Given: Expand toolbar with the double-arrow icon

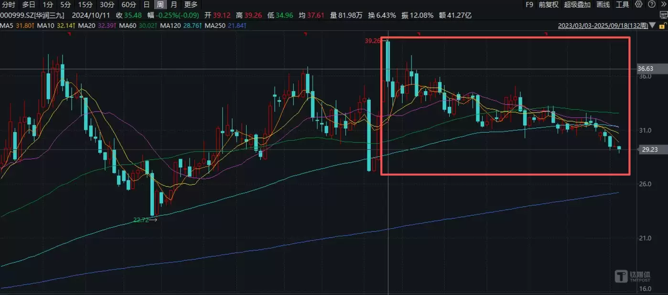Looking at the screenshot, I should [x=663, y=4].
